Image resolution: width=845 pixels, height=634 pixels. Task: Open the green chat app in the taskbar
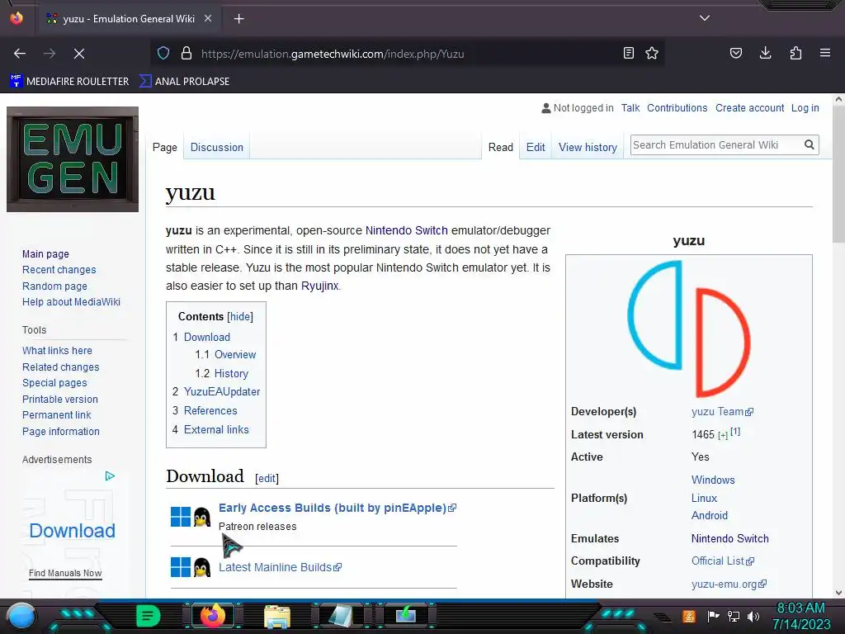(x=148, y=615)
